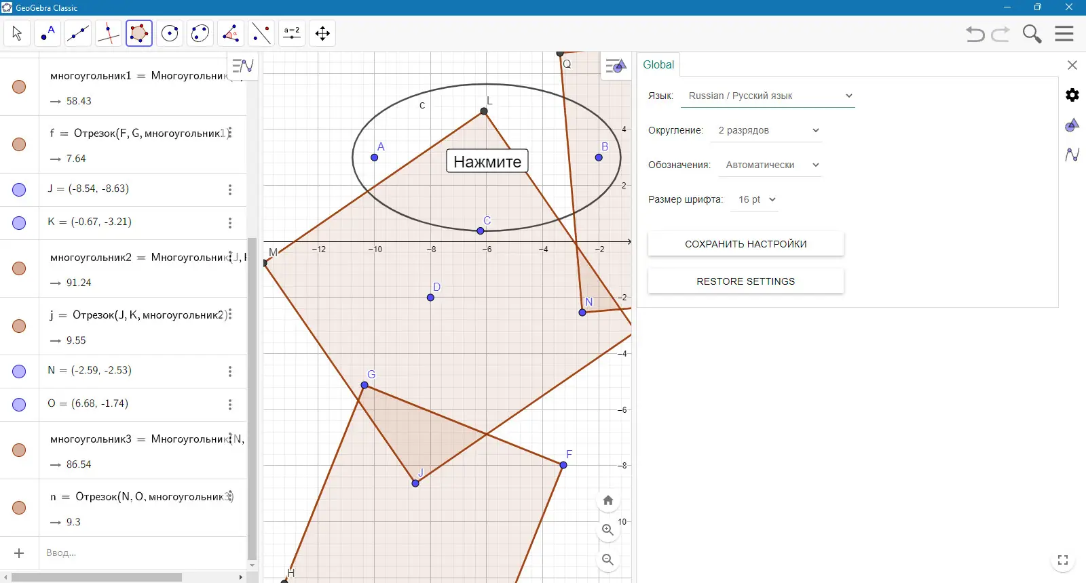Image resolution: width=1086 pixels, height=583 pixels.
Task: Select the Polygon tool
Action: click(x=139, y=33)
